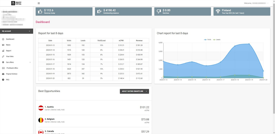The height and width of the screenshot is (134, 275).
Task: Click the 3873 visits cell
Action: (69, 74)
